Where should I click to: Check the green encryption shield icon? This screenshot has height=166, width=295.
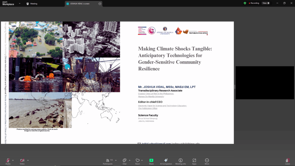click(x=245, y=3)
